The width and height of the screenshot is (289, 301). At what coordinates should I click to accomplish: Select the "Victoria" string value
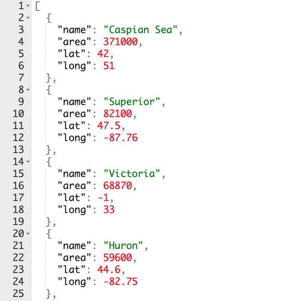(x=131, y=174)
